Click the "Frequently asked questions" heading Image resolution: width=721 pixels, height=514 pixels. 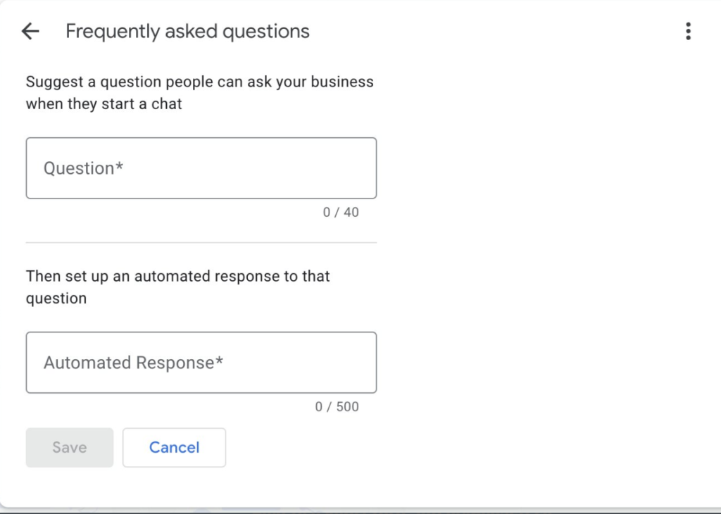187,32
